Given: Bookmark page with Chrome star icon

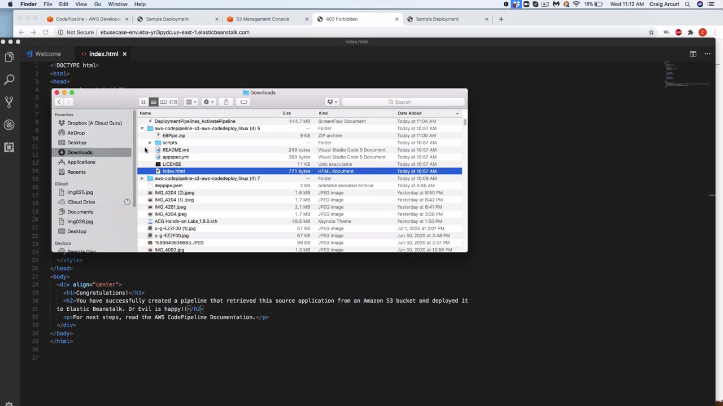Looking at the screenshot, I should [651, 32].
